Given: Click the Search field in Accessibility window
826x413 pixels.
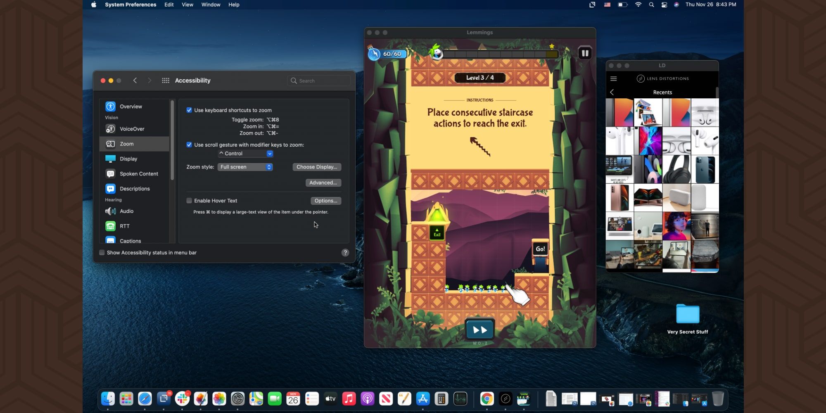Looking at the screenshot, I should tap(319, 81).
